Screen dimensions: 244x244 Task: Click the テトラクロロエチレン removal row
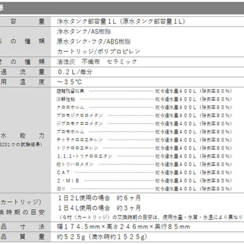[x=144, y=140]
